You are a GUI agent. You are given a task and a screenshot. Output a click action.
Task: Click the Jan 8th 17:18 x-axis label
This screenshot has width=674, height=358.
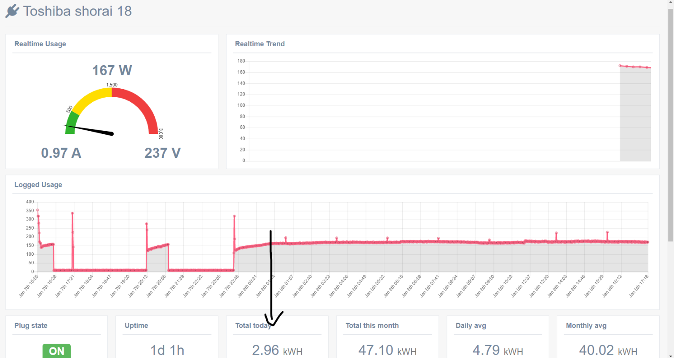[639, 286]
